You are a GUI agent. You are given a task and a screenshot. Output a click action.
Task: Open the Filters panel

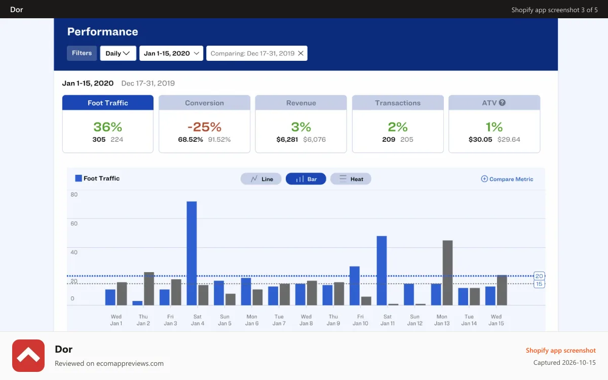[82, 53]
